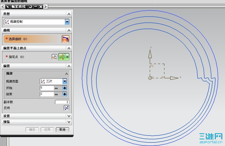Minimize the 偏置曲线 dialog with the dash icon
Image resolution: width=225 pixels, height=146 pixels.
(x=36, y=7)
